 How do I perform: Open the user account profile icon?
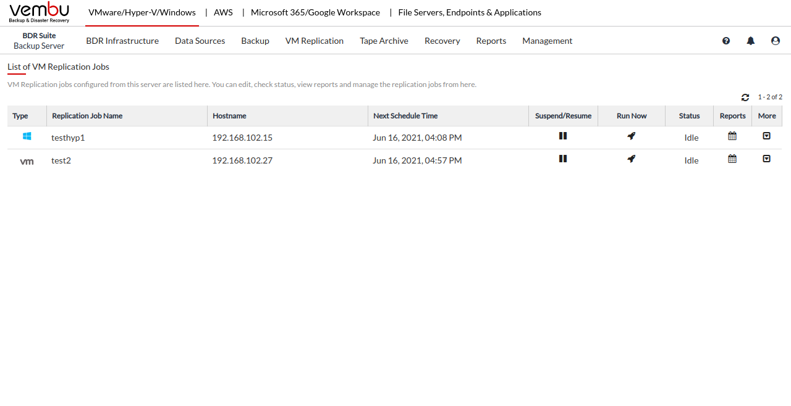click(776, 41)
